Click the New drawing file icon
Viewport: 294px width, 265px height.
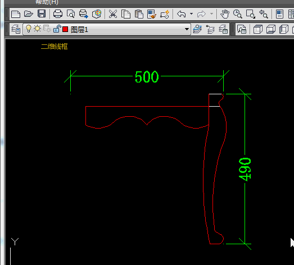[16, 14]
